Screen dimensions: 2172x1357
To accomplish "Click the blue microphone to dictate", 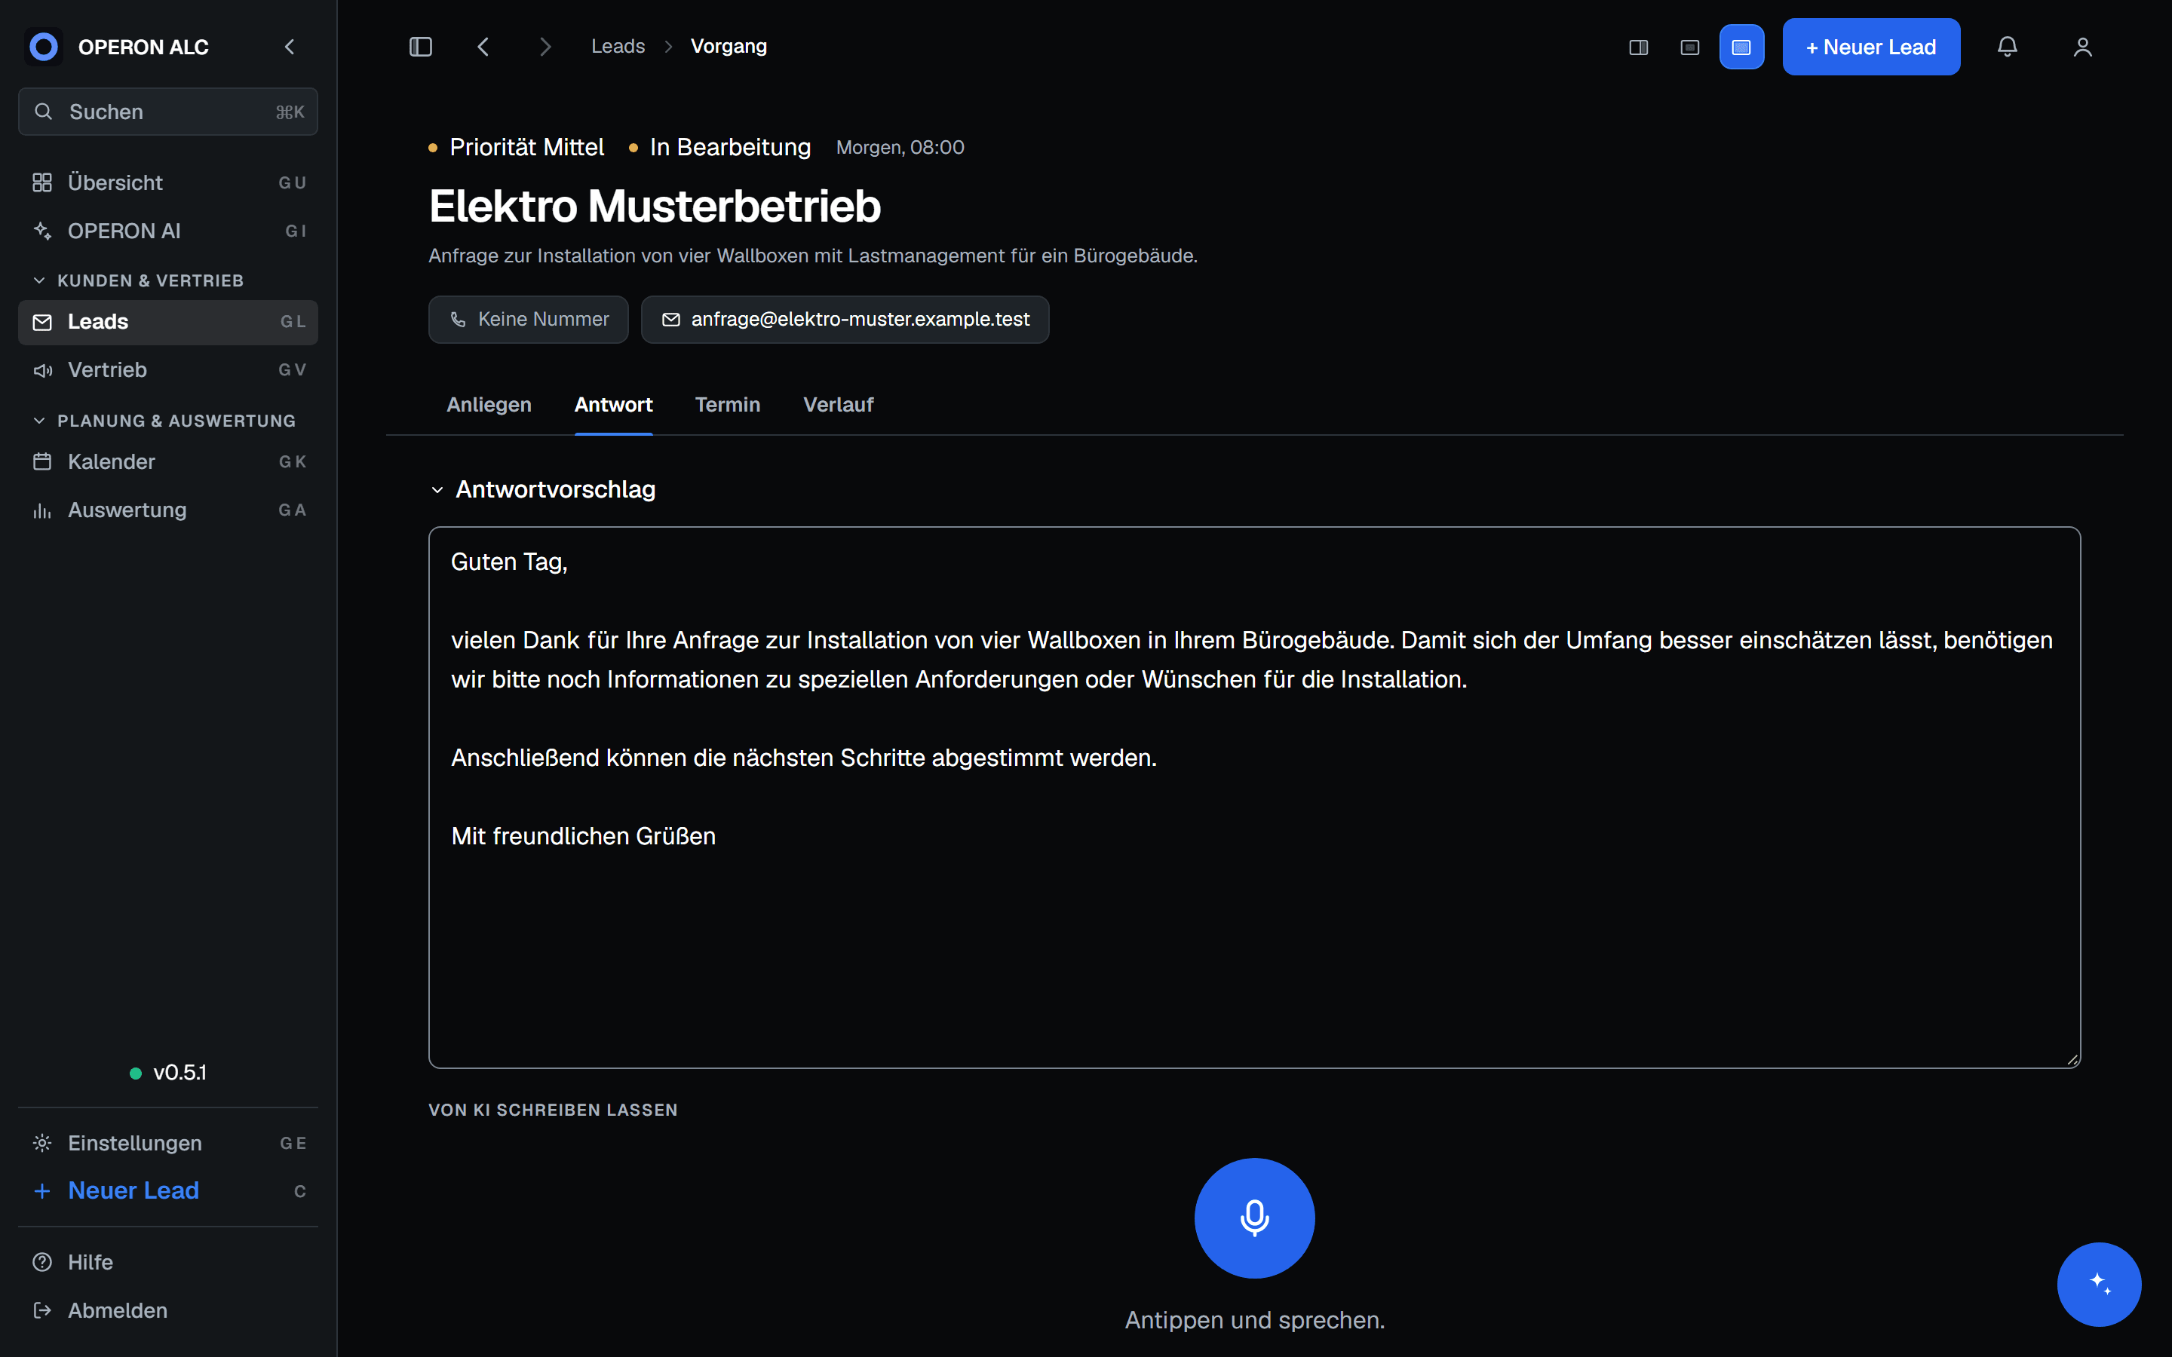I will pos(1254,1218).
